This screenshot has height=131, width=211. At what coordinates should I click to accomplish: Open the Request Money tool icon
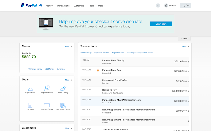point(47,88)
